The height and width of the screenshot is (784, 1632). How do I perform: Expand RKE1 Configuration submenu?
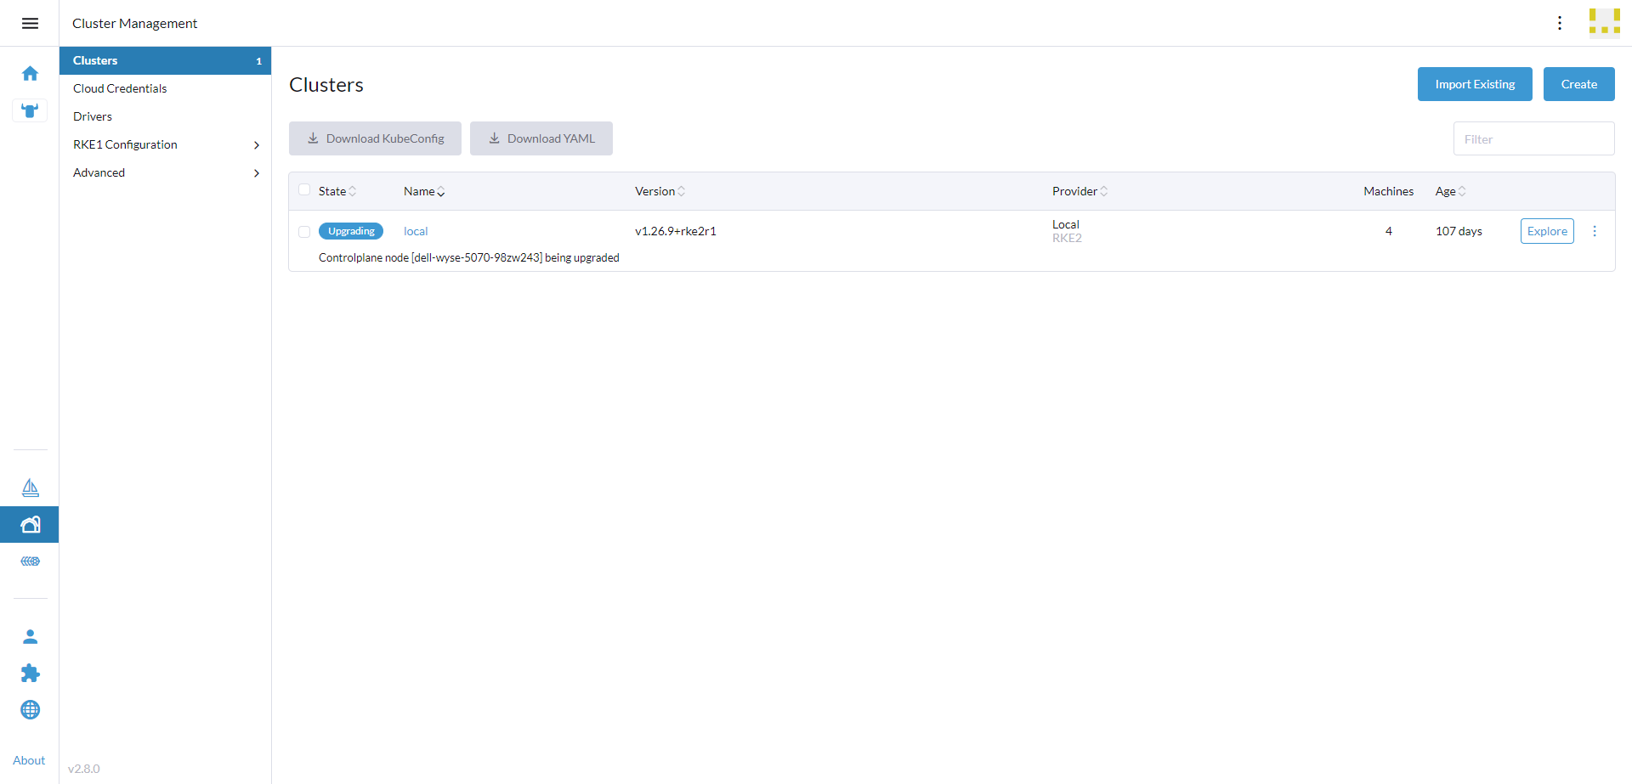point(256,145)
